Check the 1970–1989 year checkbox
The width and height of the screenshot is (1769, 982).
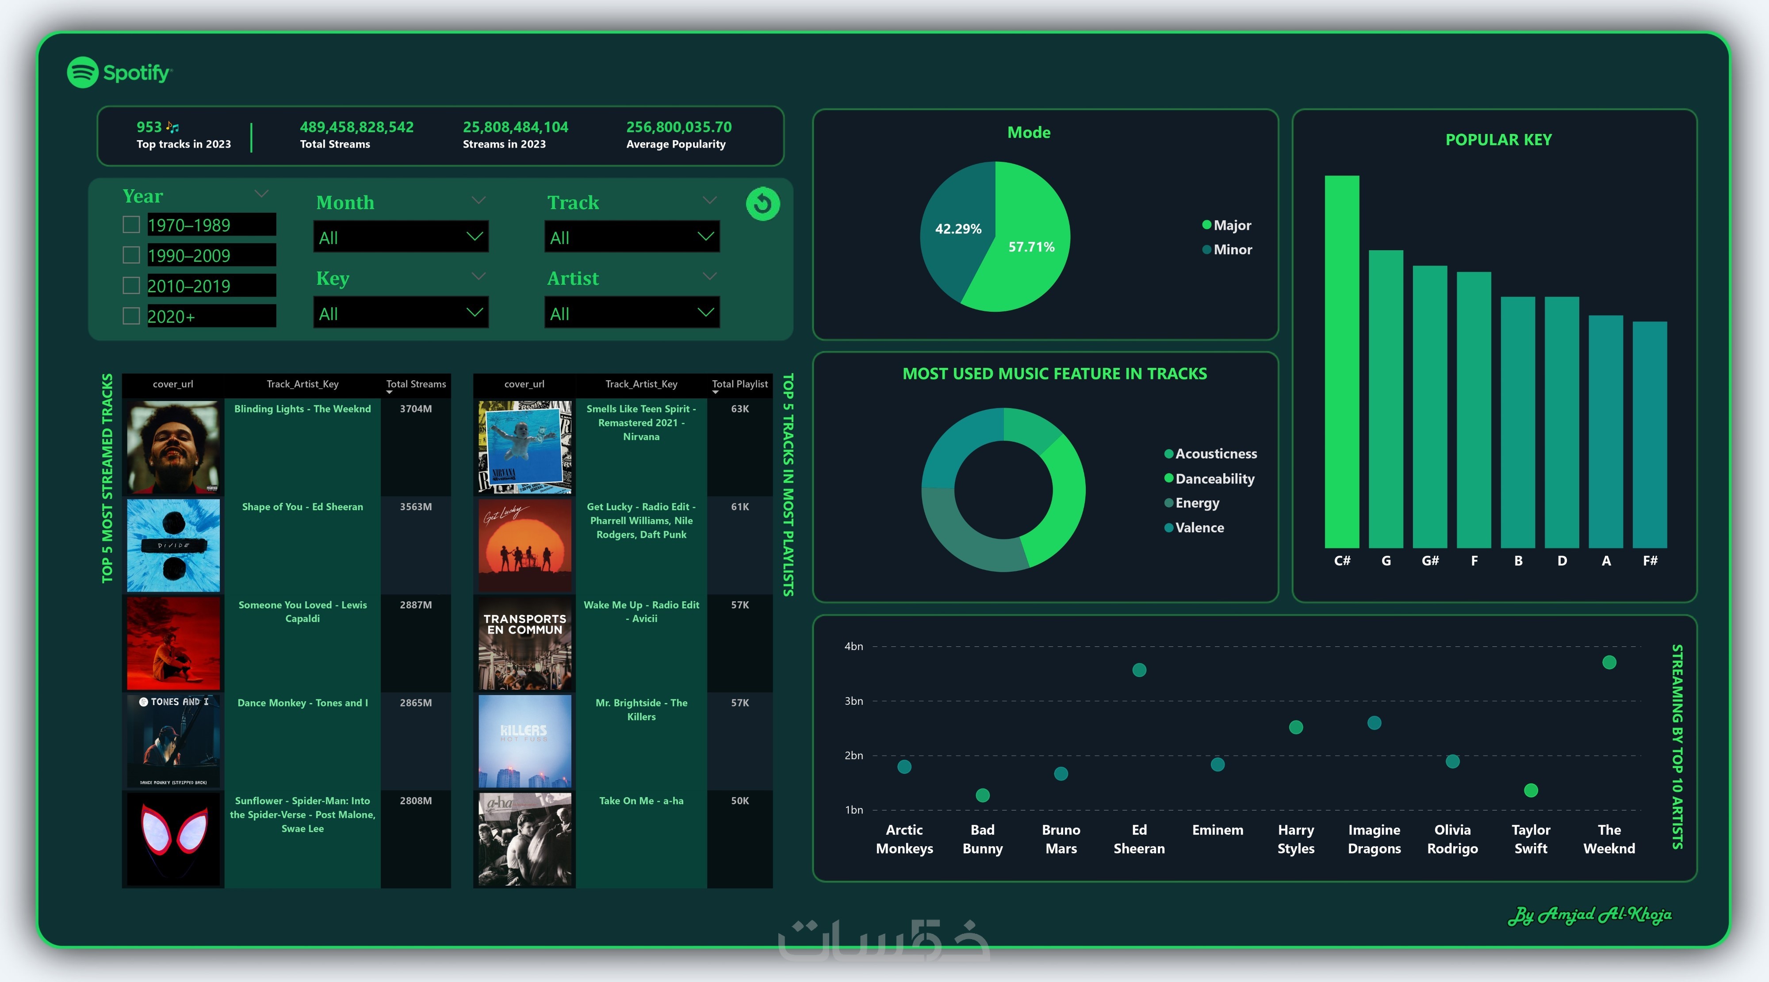tap(131, 225)
